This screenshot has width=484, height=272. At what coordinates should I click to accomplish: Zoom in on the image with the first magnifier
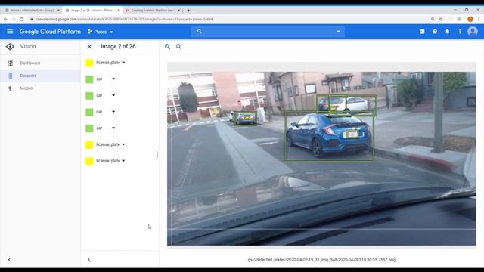pyautogui.click(x=167, y=47)
